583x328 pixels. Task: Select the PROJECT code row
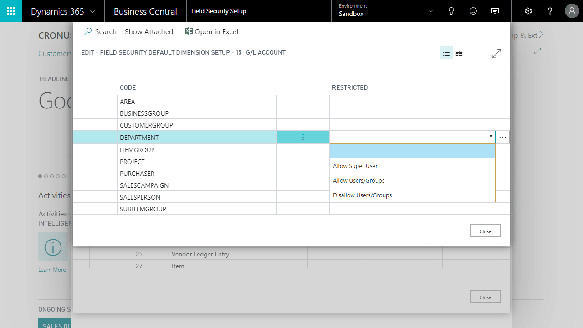[x=197, y=161]
